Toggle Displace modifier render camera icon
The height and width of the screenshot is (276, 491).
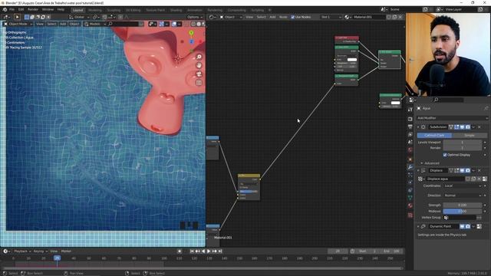(x=468, y=170)
